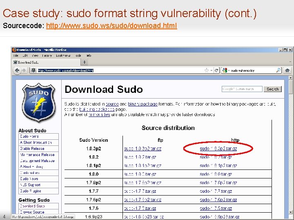Click the site identity icon in address bar
The image size is (294, 220).
pyautogui.click(x=33, y=70)
